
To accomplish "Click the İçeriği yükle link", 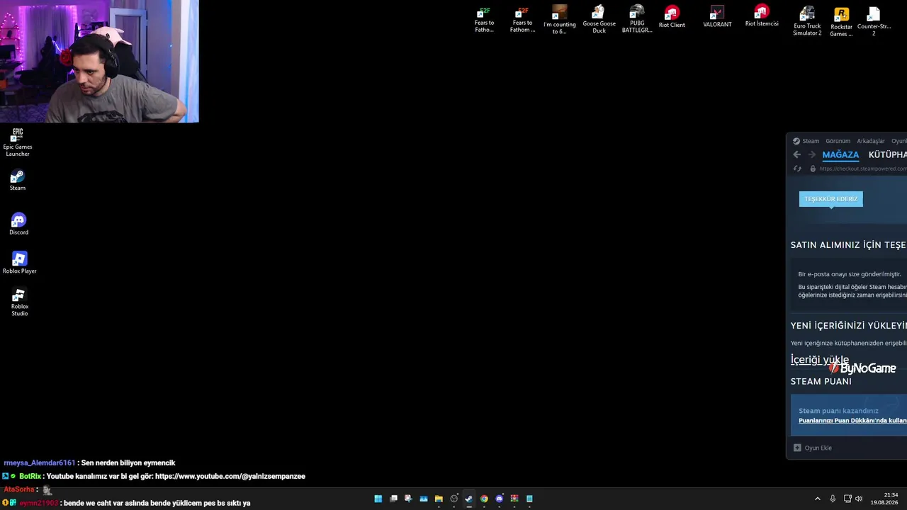I will click(x=819, y=360).
